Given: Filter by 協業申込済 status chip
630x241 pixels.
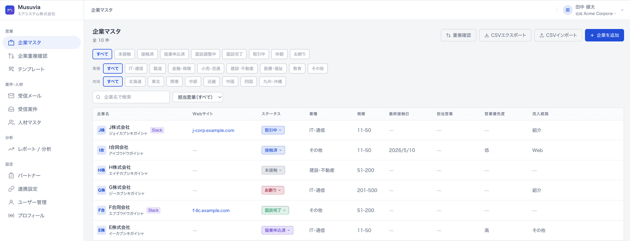Looking at the screenshot, I should pos(174,54).
